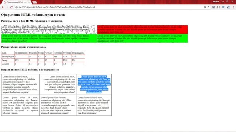The width and height of the screenshot is (236, 132).
Task: Click the '+16' temperature cell for Воскресенье
Action: [x=78, y=56]
